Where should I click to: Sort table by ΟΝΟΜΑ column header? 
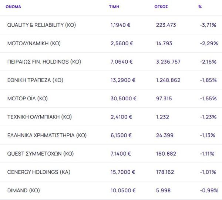pos(13,7)
